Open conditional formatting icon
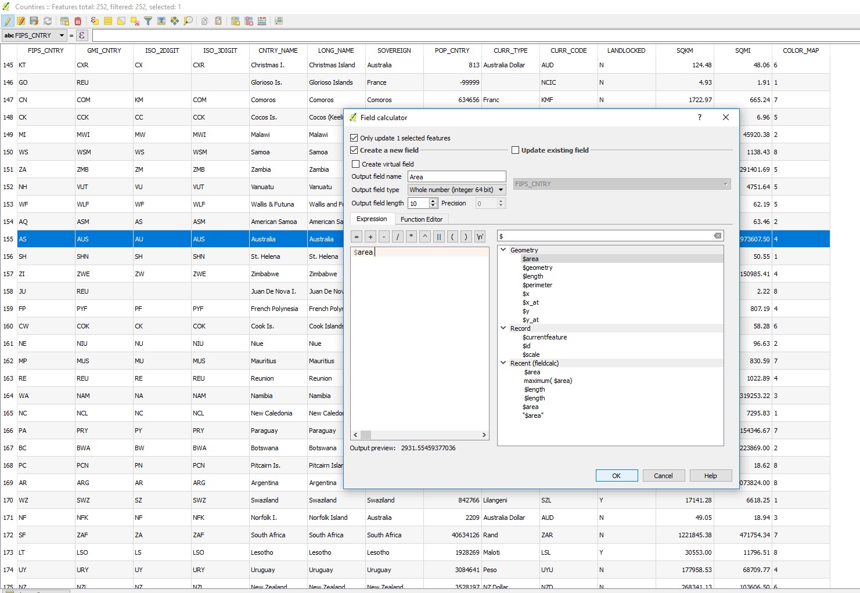860x593 pixels. click(279, 21)
